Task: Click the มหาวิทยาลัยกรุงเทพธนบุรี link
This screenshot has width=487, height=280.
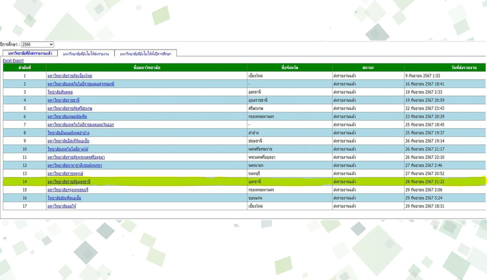Action: (x=68, y=190)
